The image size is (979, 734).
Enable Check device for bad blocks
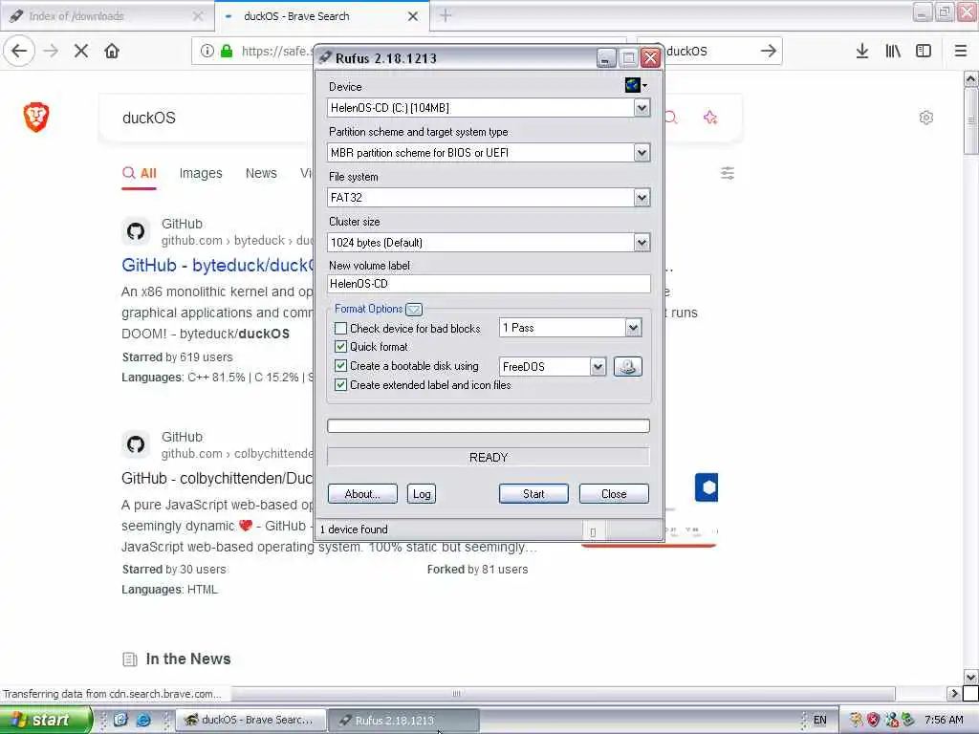click(x=341, y=329)
